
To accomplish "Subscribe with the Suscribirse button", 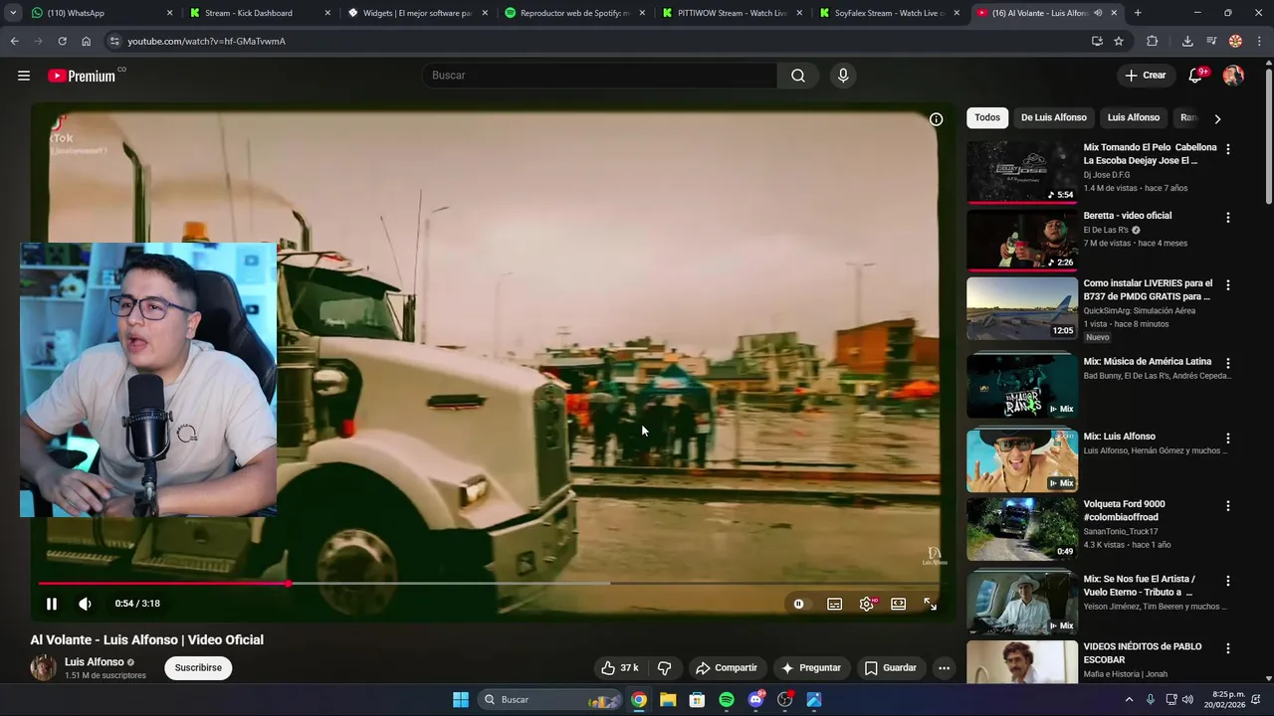I will point(198,668).
